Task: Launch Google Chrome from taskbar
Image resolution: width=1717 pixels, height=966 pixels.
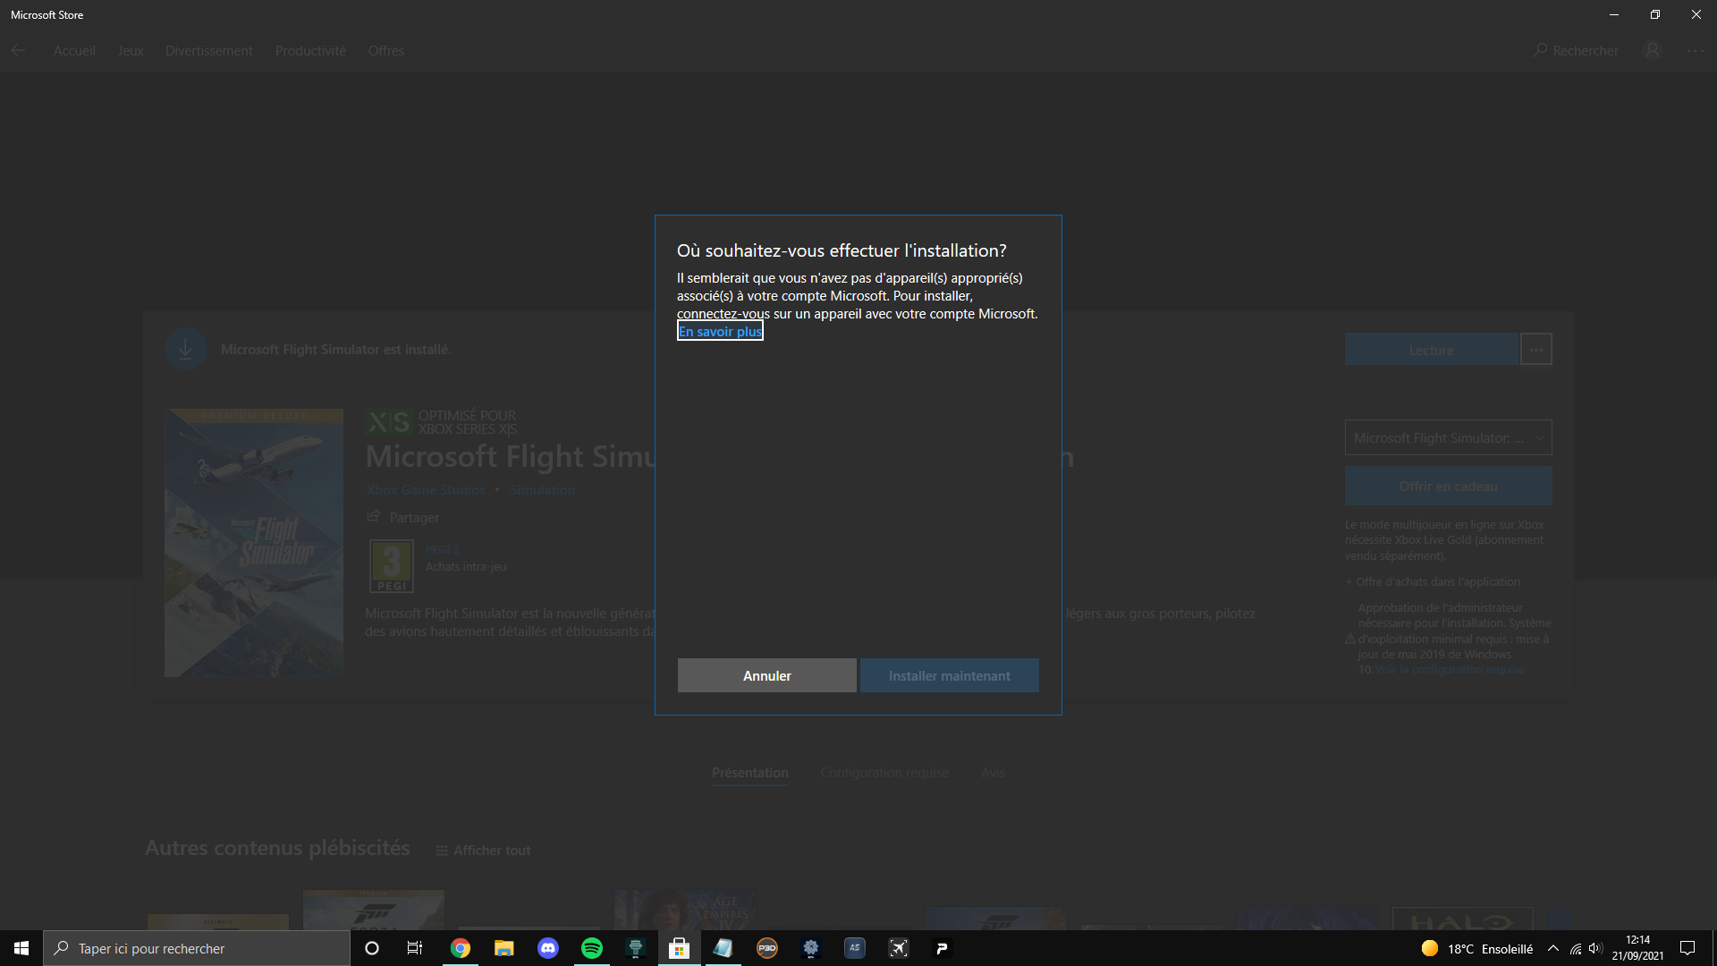Action: pos(461,948)
